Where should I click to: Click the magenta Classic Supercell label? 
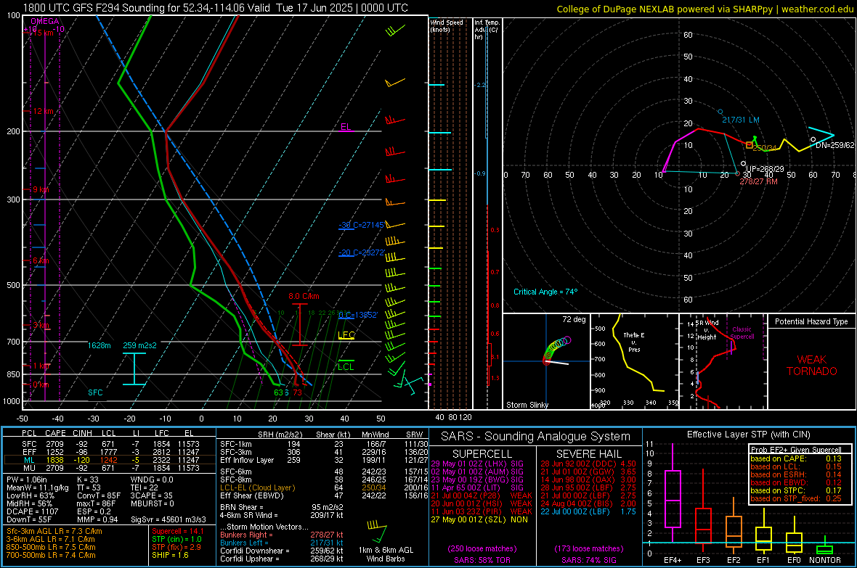pyautogui.click(x=742, y=333)
